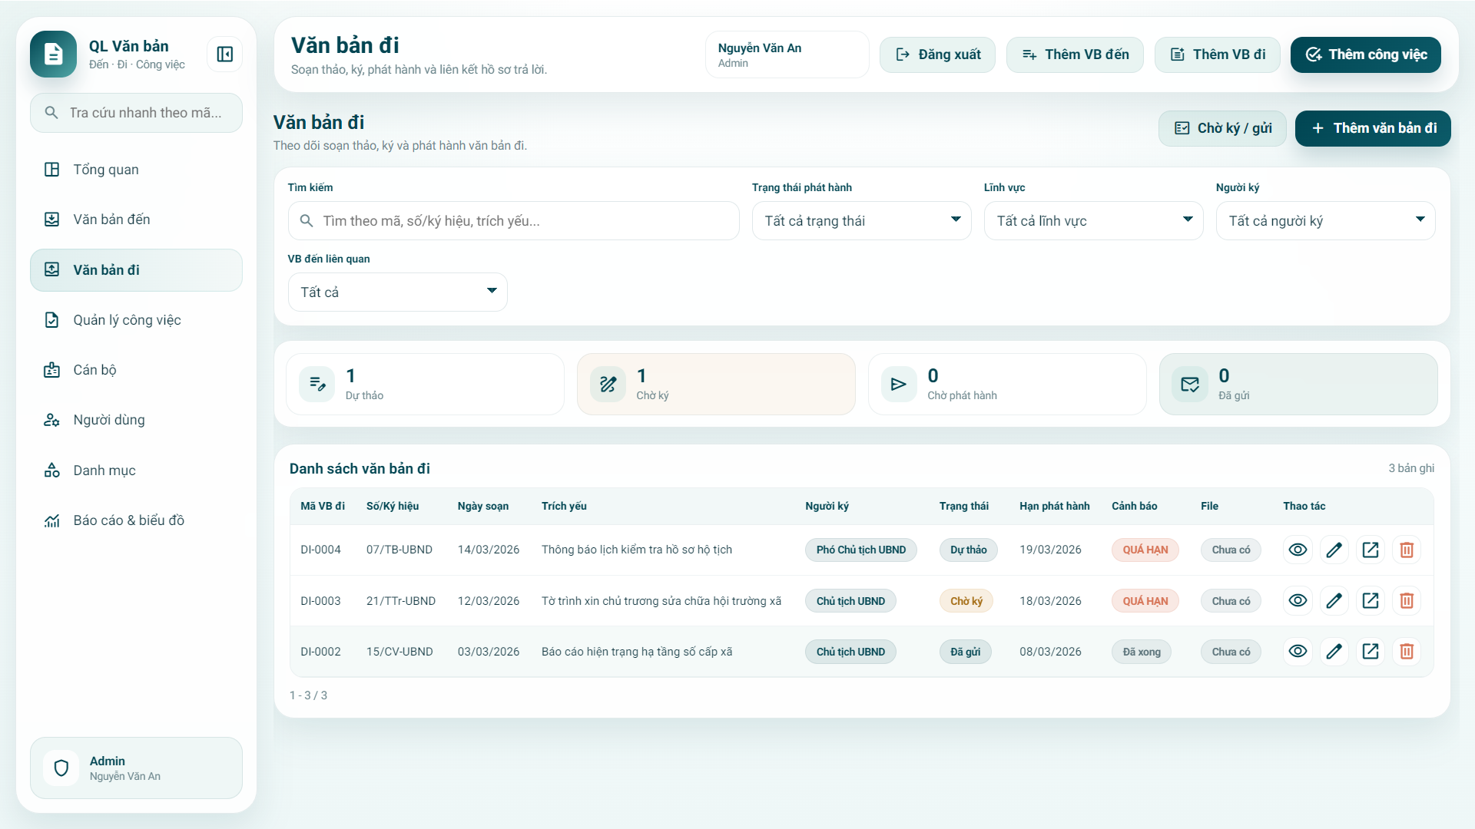Click the pencil edit icon for DI-0004
Viewport: 1475px width, 829px height.
coord(1334,550)
